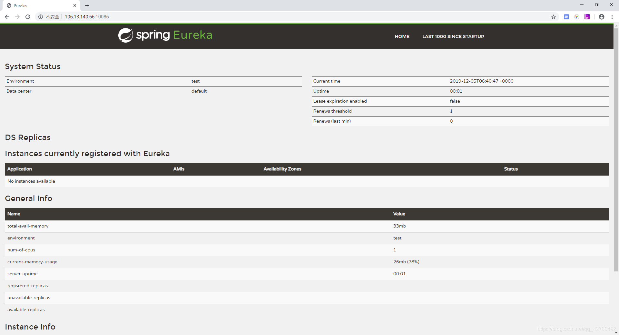This screenshot has width=619, height=335.
Task: Open a new browser tab
Action: click(87, 5)
